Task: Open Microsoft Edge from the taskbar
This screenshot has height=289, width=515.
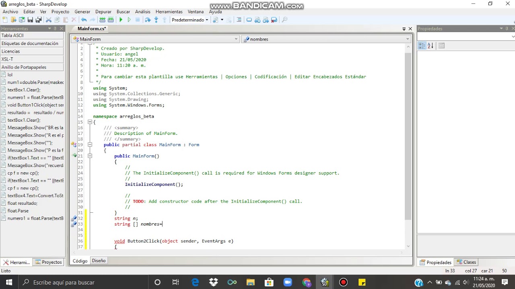Action: coord(195,282)
